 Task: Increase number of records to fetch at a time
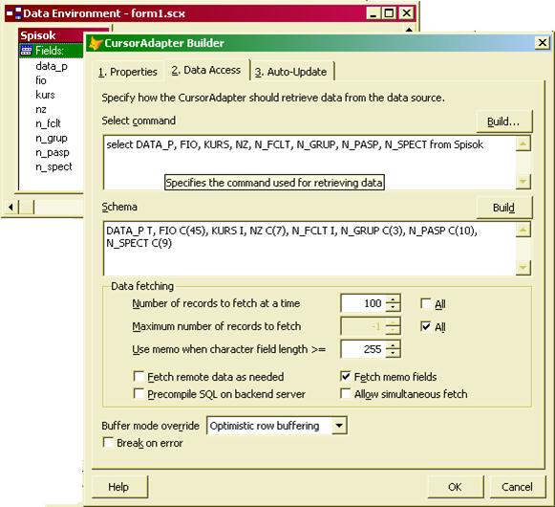393,298
